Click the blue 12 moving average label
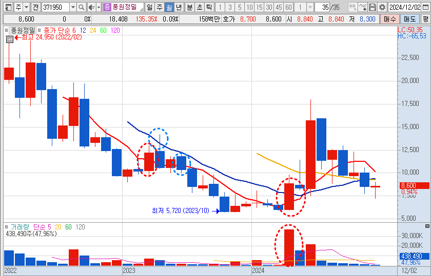 83,30
